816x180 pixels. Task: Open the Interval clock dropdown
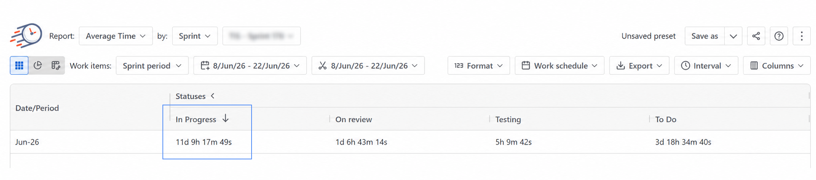706,66
